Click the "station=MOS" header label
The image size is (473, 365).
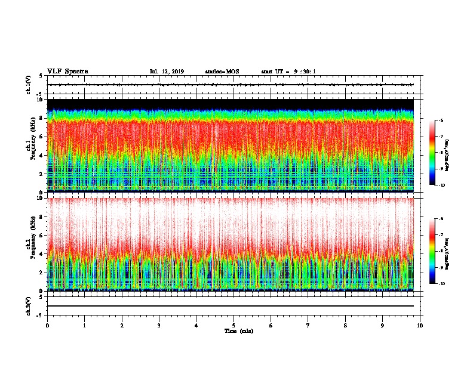tap(222, 72)
